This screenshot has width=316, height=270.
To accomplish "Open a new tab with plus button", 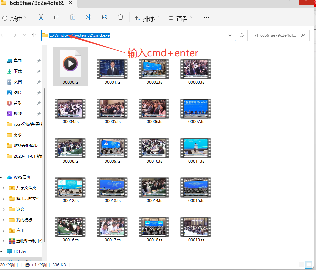I will pyautogui.click(x=86, y=3).
